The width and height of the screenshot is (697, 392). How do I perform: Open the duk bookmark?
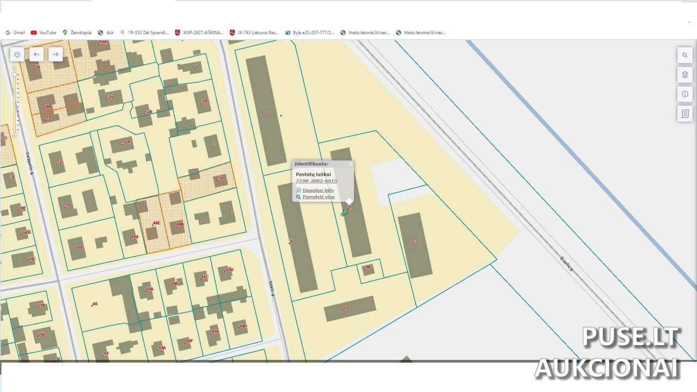(x=106, y=33)
